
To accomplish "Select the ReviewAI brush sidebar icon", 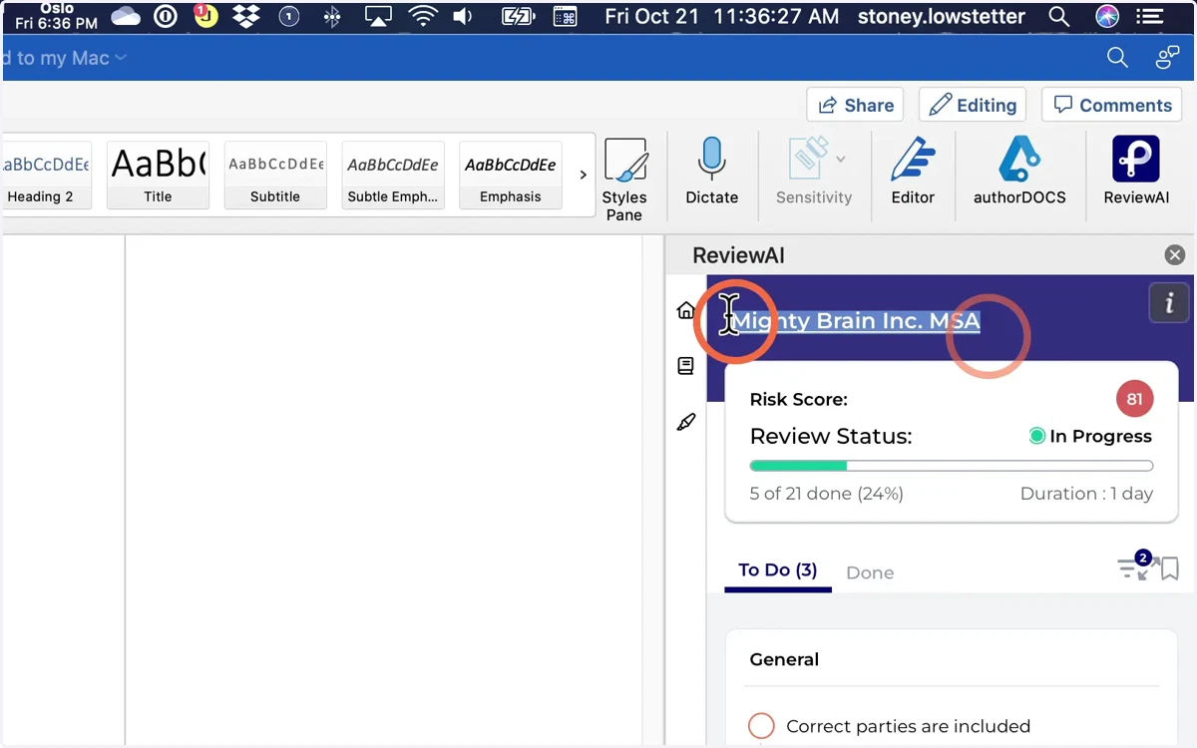I will point(685,422).
